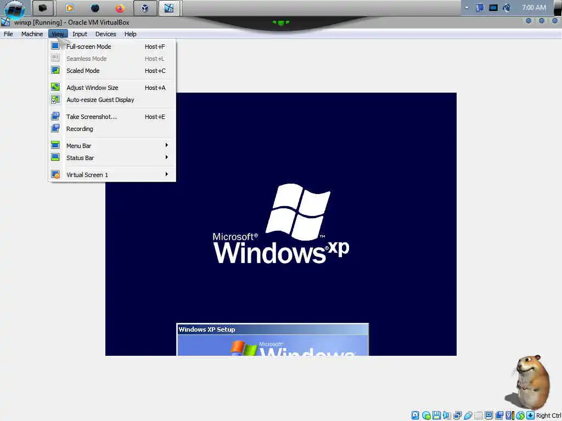Open the dark round taskbar application icon

pyautogui.click(x=95, y=8)
